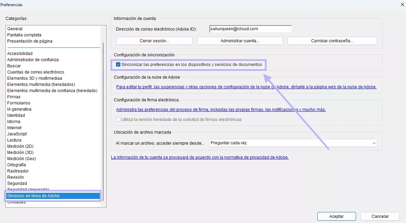Select the Firmas category
This screenshot has width=406, height=223.
pyautogui.click(x=14, y=97)
